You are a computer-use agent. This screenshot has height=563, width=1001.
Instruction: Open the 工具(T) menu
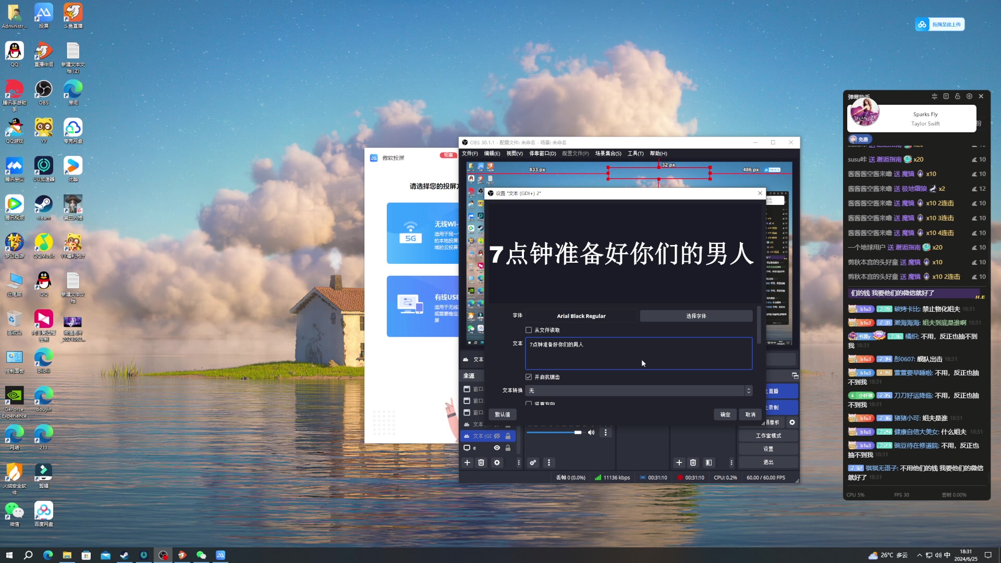pyautogui.click(x=635, y=153)
